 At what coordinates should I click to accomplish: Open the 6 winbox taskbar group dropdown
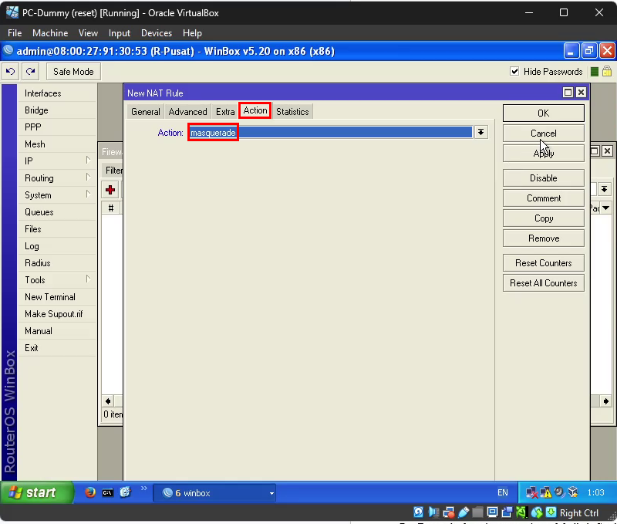[x=271, y=493]
